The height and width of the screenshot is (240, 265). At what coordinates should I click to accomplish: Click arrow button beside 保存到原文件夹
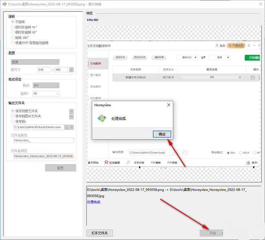pyautogui.click(x=71, y=111)
